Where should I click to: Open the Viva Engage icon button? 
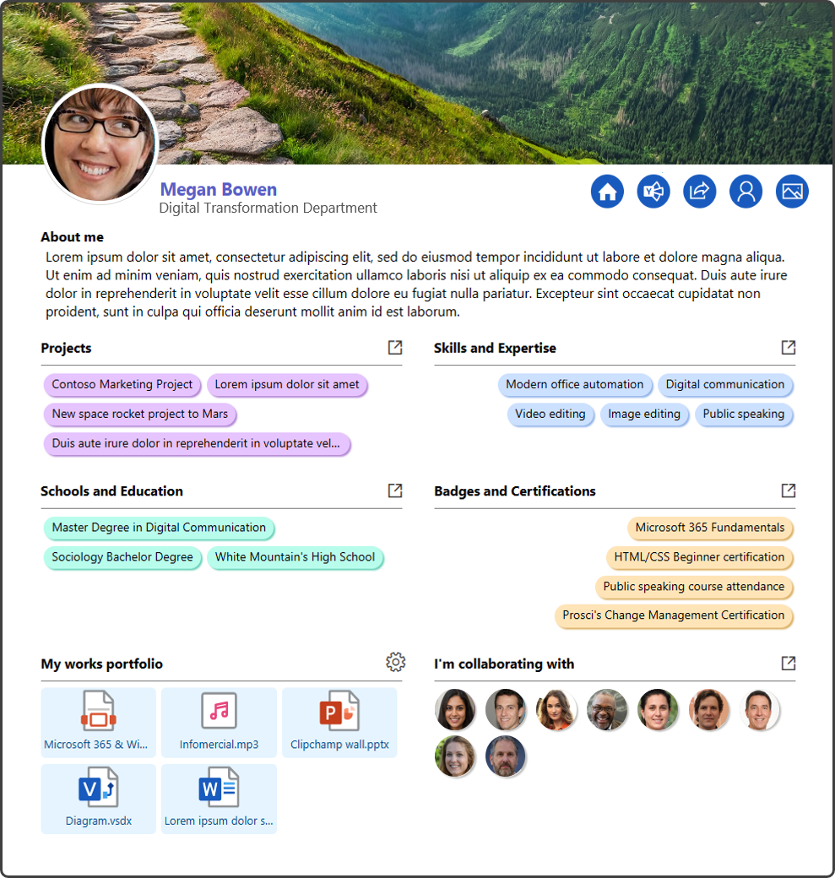(653, 192)
